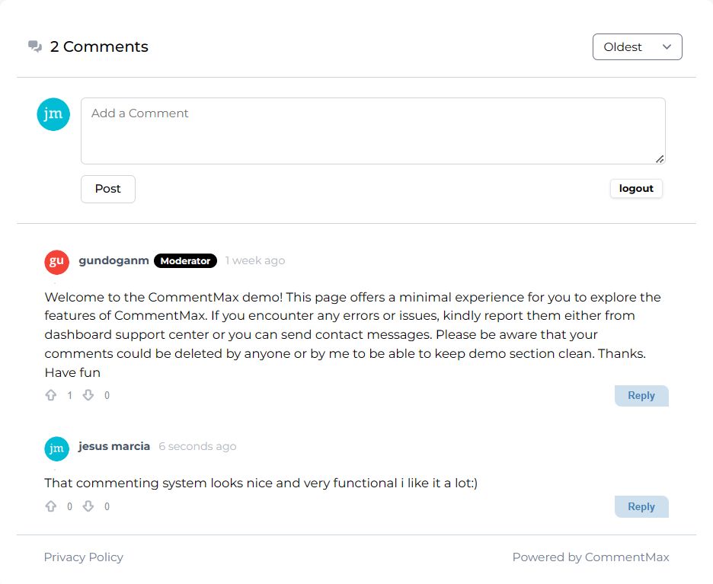The image size is (713, 584).
Task: Downvote gundoganm's welcome comment
Action: pos(88,395)
